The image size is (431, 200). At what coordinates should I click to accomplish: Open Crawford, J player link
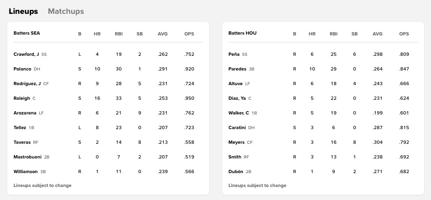(x=26, y=54)
